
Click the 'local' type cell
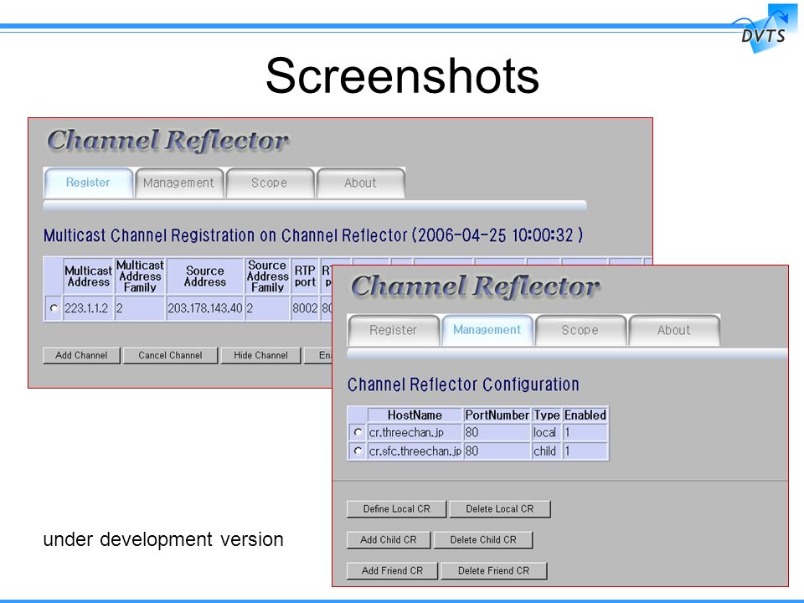tap(547, 432)
